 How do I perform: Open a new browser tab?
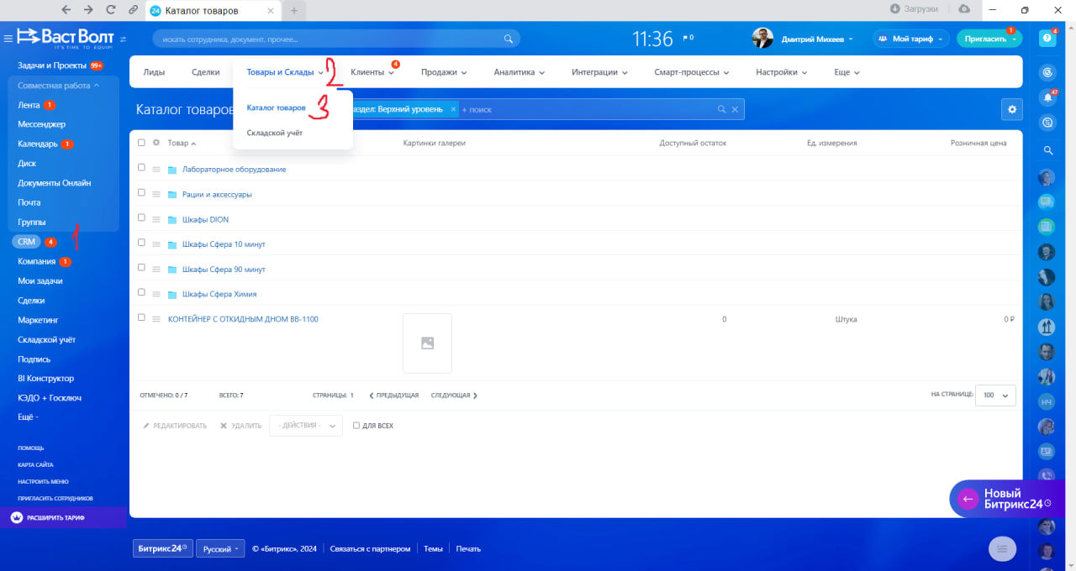coord(294,10)
